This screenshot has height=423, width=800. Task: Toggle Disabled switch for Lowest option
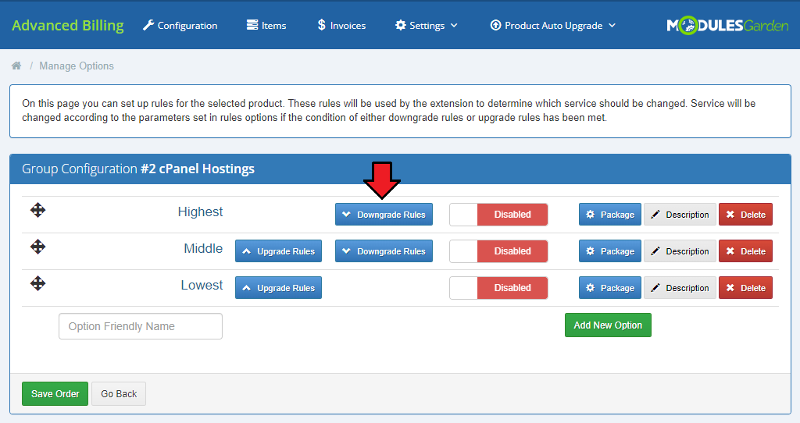498,288
